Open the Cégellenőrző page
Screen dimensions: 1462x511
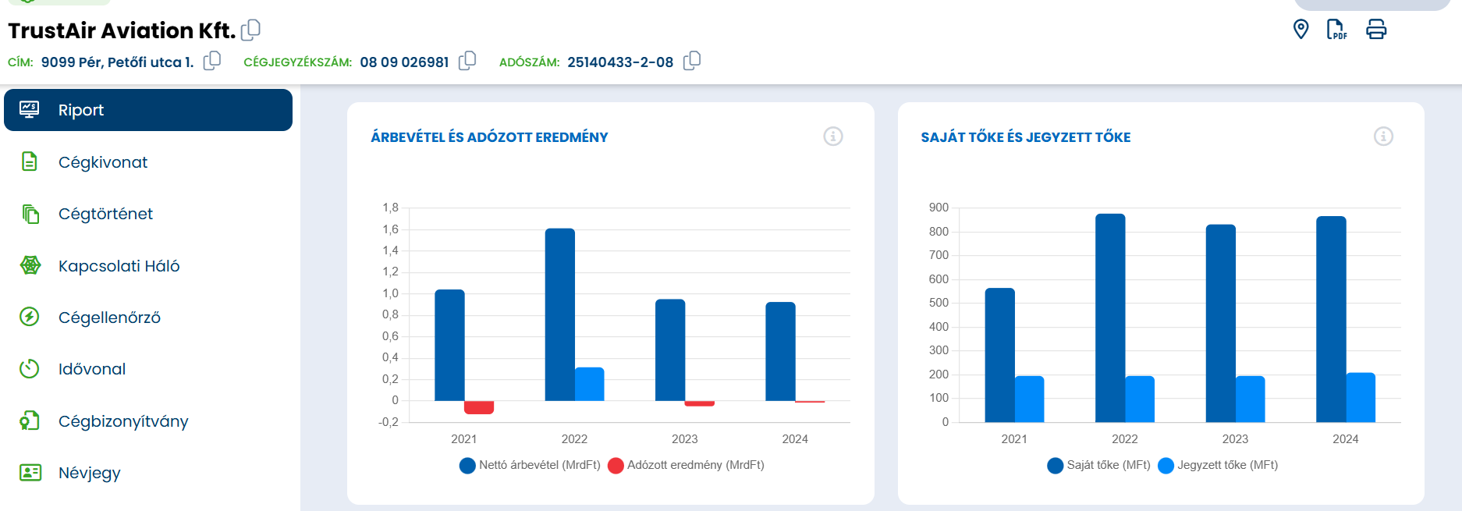point(109,318)
